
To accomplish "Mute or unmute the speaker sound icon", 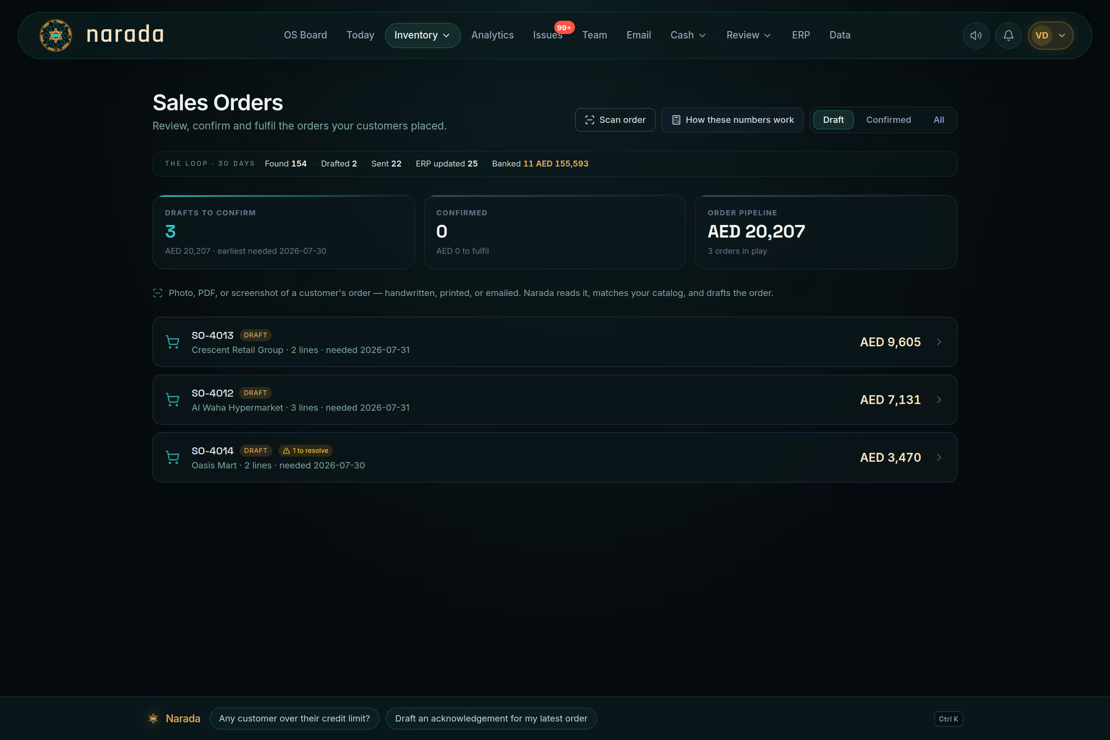I will pos(975,36).
